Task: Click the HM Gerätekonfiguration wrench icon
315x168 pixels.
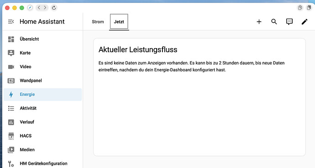Action: 11,163
